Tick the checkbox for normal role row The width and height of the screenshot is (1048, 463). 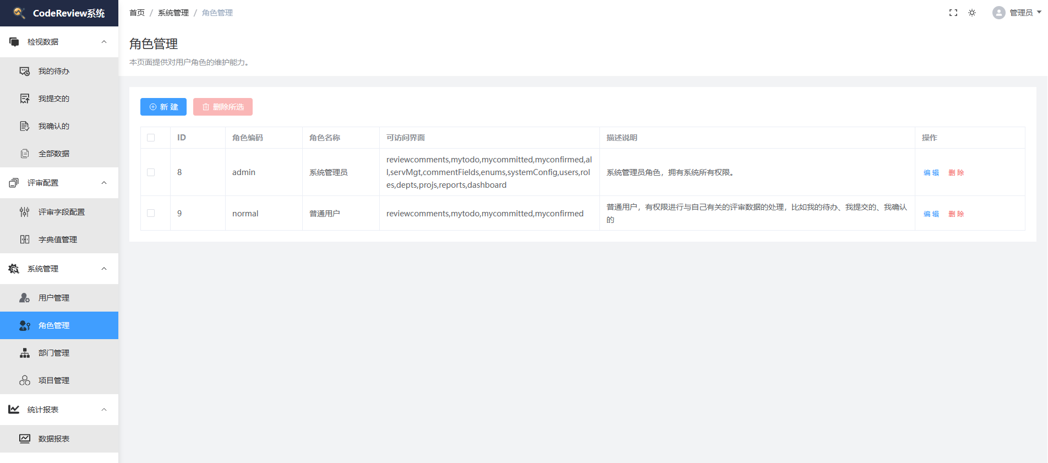[x=151, y=213]
